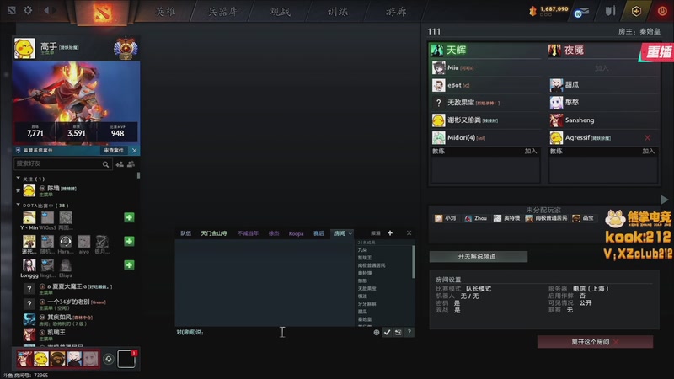
Task: Open the notification box with red badge
Action: tap(127, 359)
